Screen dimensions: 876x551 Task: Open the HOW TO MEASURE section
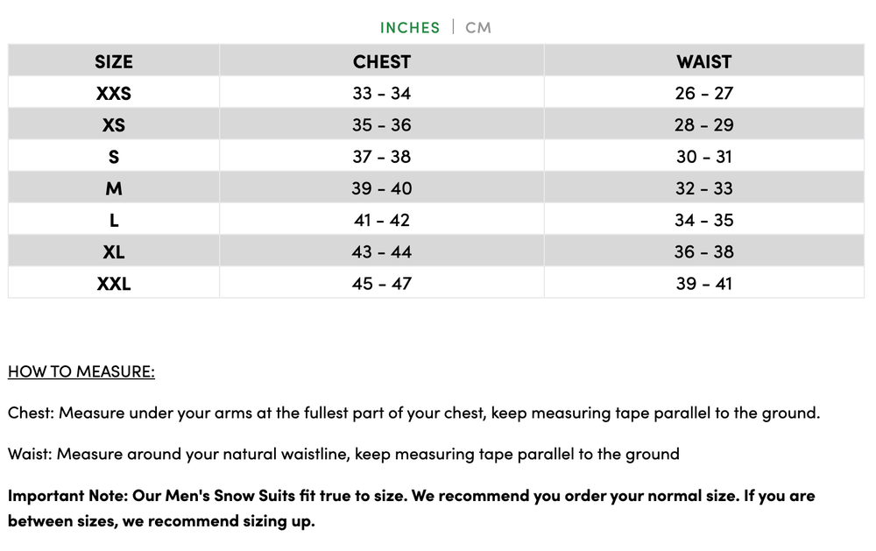pyautogui.click(x=81, y=371)
